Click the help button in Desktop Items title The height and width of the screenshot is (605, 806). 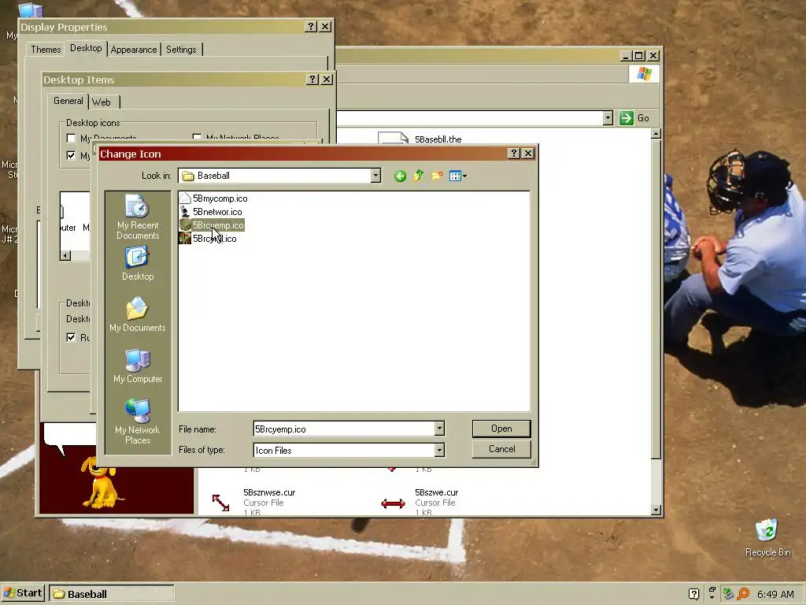pos(312,80)
